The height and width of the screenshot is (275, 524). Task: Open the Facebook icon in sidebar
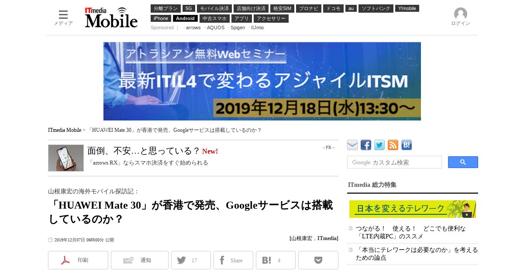click(x=366, y=145)
